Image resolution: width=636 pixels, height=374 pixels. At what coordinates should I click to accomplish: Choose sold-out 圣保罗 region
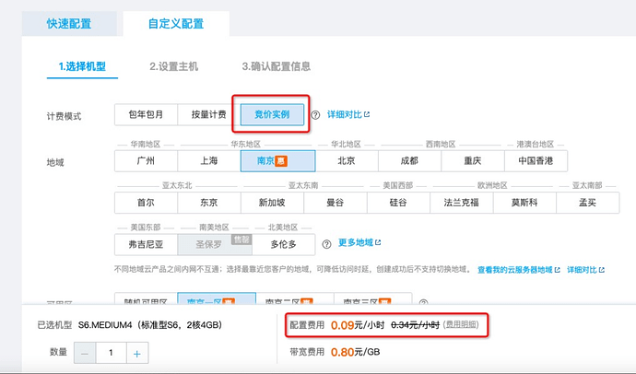[x=215, y=244]
